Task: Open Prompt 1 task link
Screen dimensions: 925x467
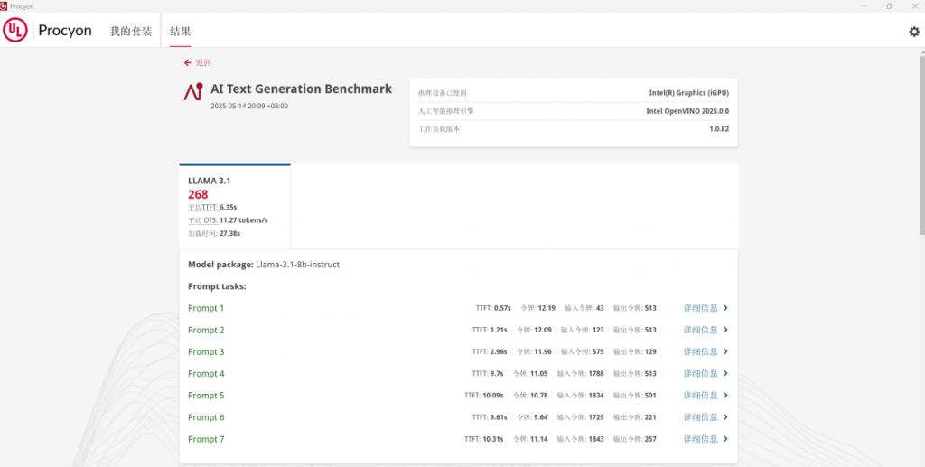Action: [x=206, y=308]
